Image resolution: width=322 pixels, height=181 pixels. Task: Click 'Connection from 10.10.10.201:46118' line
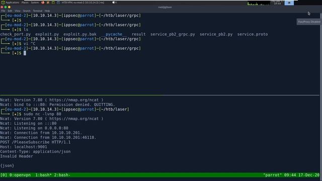48,137
